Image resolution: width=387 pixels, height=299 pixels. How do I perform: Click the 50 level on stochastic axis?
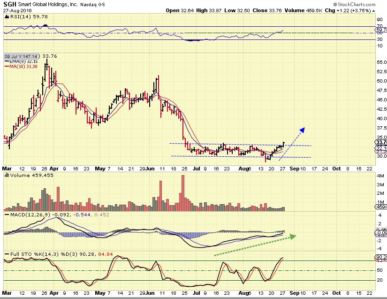[x=380, y=270]
